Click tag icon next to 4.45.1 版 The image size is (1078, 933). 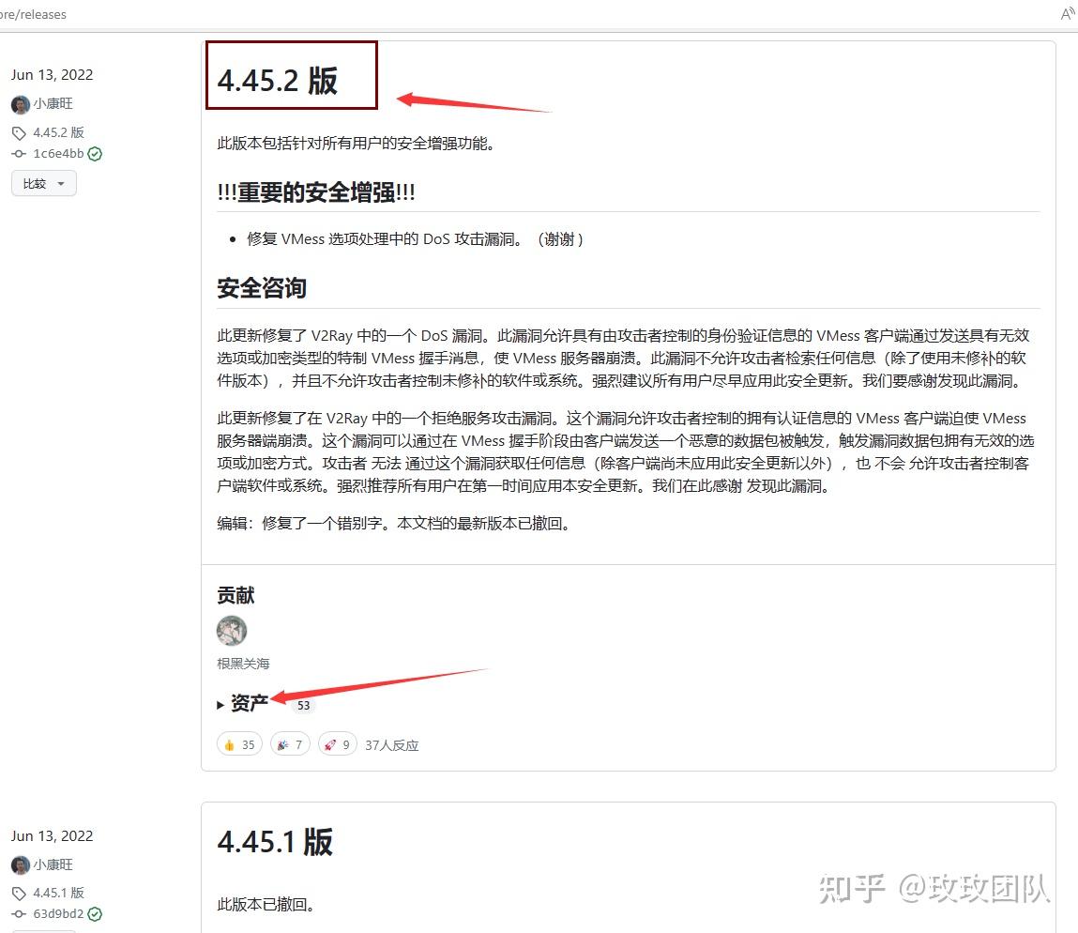pos(20,893)
